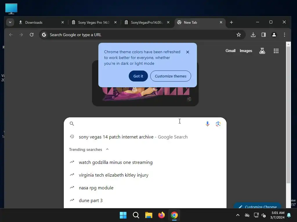The height and width of the screenshot is (222, 297).
Task: Close the Sony Vegas Pro 14.0 tab
Action: pyautogui.click(x=115, y=22)
